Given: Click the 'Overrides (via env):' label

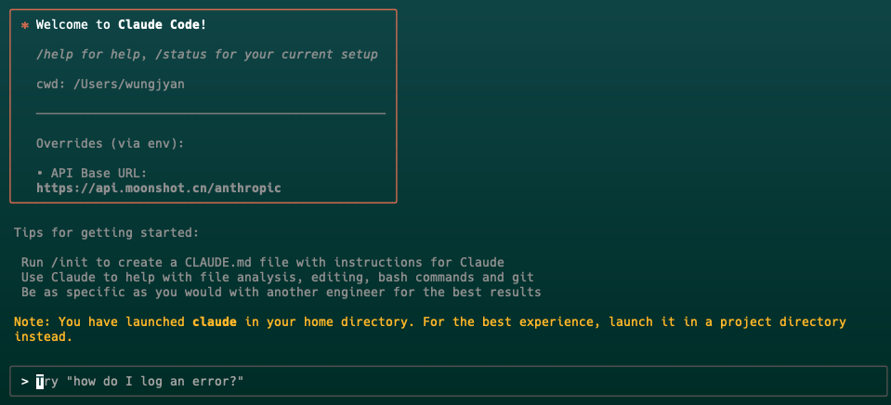Looking at the screenshot, I should tap(111, 143).
